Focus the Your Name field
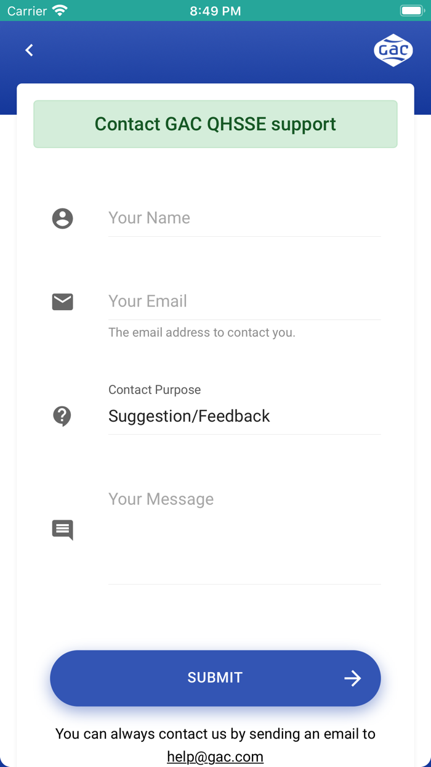Image resolution: width=431 pixels, height=767 pixels. coord(244,218)
